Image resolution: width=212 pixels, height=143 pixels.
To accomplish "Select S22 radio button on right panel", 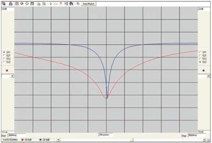I will point(200,62).
